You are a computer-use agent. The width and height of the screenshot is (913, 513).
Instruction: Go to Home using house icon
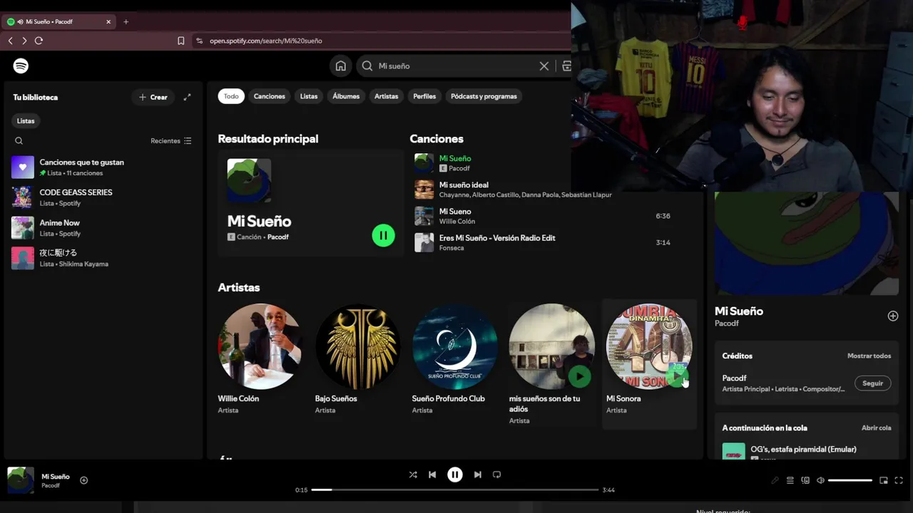click(341, 66)
